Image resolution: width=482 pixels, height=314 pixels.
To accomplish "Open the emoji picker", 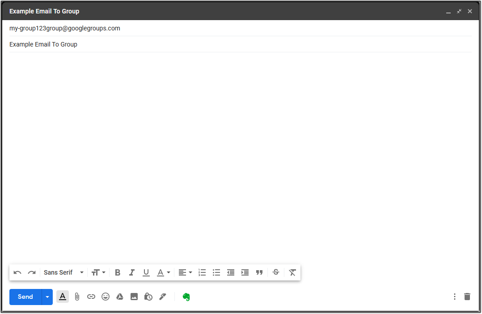I will coord(106,297).
